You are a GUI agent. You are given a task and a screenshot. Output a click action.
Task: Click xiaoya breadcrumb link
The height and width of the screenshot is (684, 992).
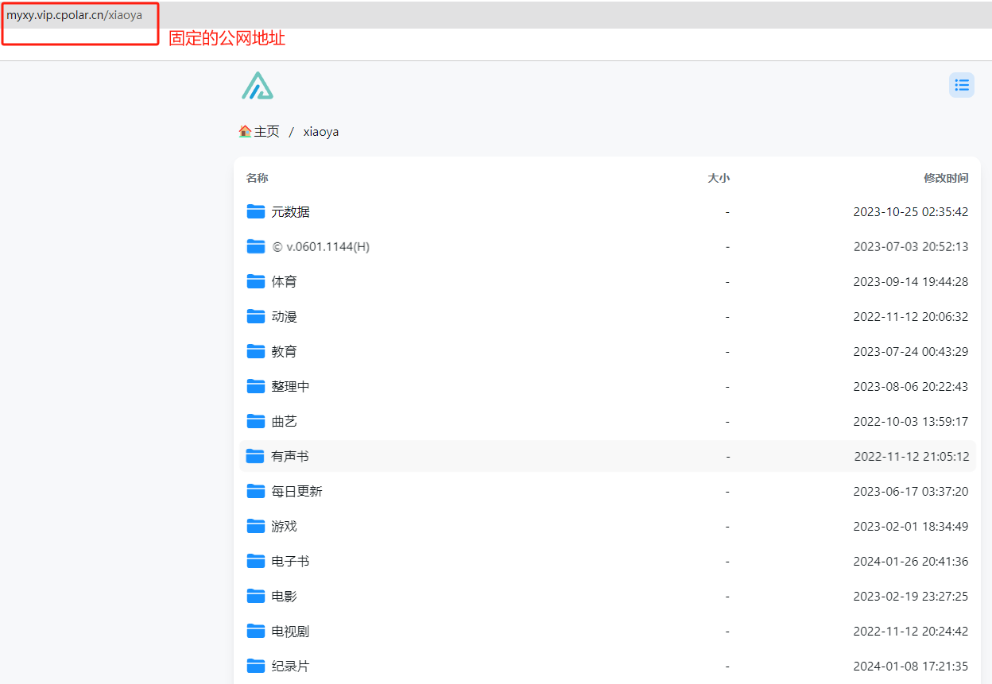pos(321,132)
